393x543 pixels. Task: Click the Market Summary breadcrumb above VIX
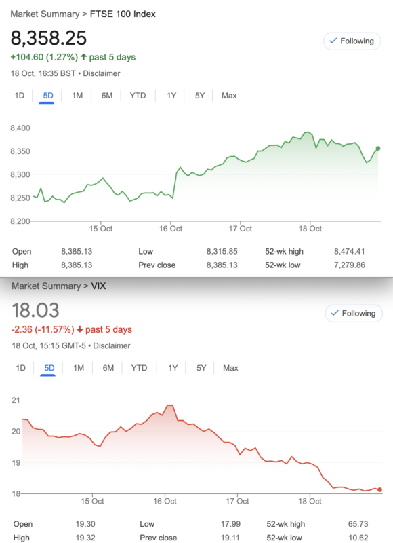pos(46,286)
